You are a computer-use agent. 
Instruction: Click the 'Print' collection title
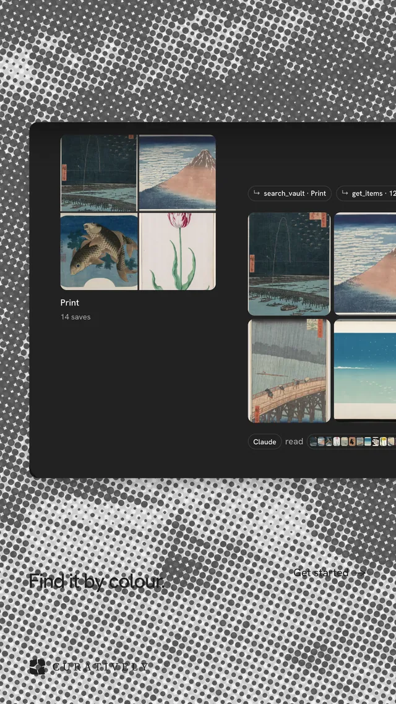[69, 303]
